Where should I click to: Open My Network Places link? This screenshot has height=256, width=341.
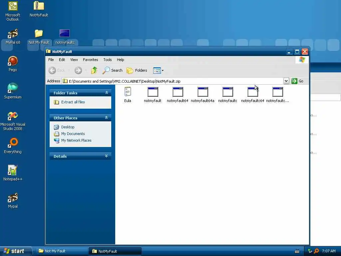point(76,140)
